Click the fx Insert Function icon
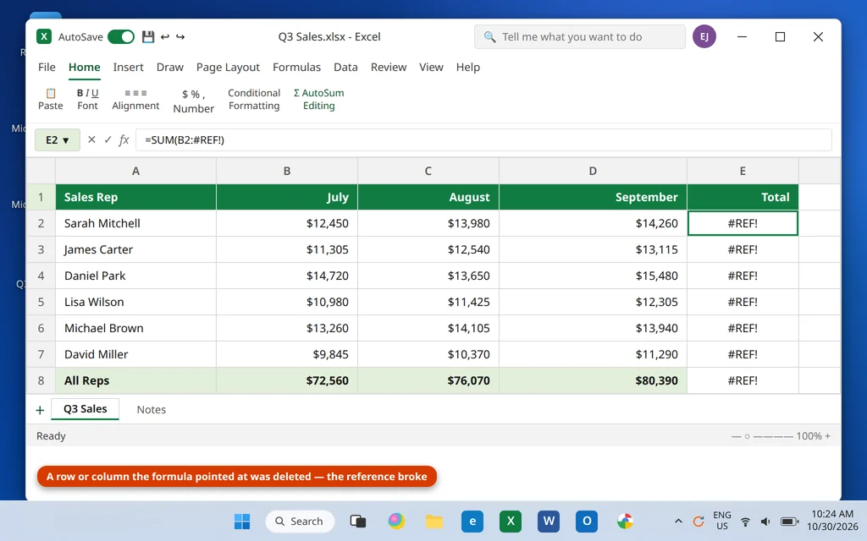This screenshot has width=867, height=541. coord(124,139)
